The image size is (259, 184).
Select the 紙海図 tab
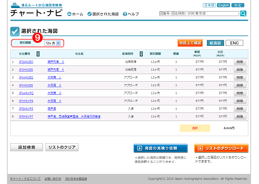point(215,43)
